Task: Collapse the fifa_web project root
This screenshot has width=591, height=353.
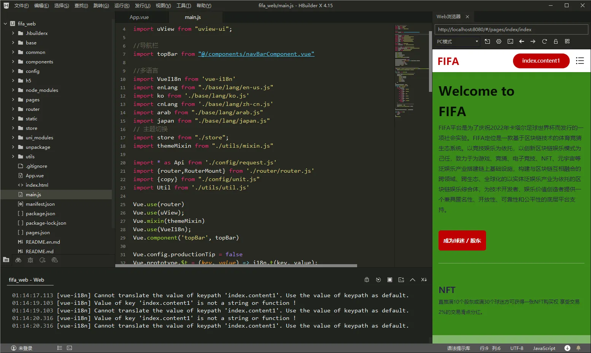Action: coord(5,24)
